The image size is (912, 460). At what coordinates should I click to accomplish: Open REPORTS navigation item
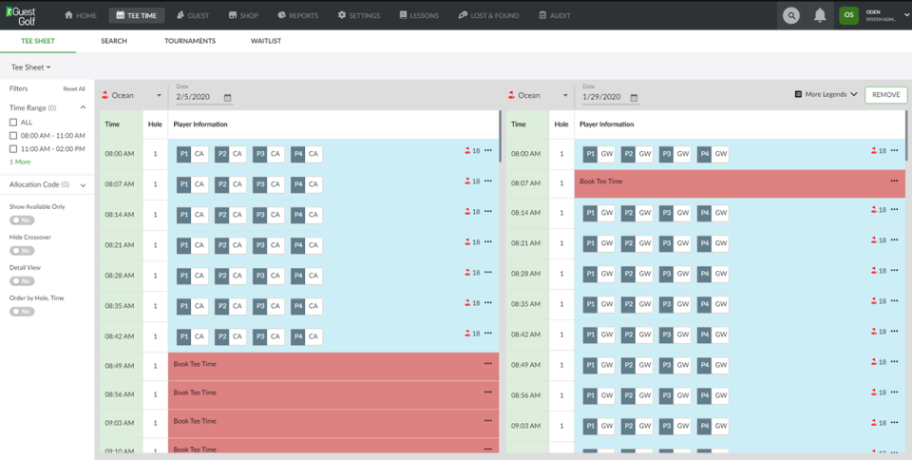coord(297,16)
